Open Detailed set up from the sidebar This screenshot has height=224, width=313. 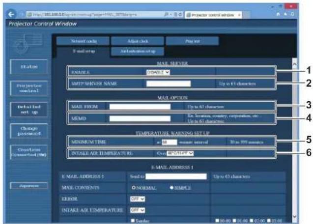tap(29, 110)
